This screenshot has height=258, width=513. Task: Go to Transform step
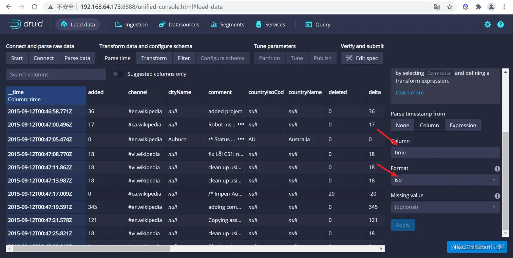tap(154, 58)
